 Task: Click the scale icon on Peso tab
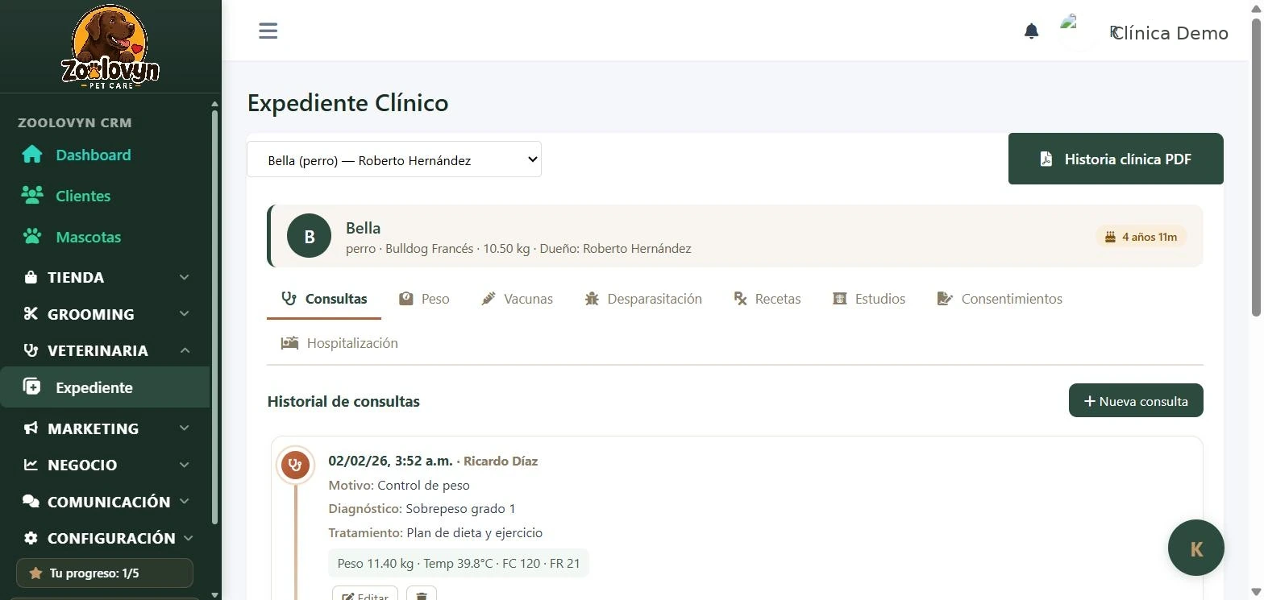click(x=406, y=299)
